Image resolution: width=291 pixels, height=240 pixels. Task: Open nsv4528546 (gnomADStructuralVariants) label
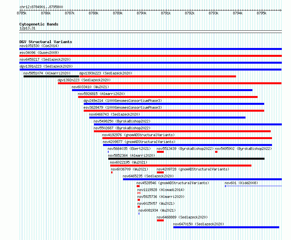point(173,183)
